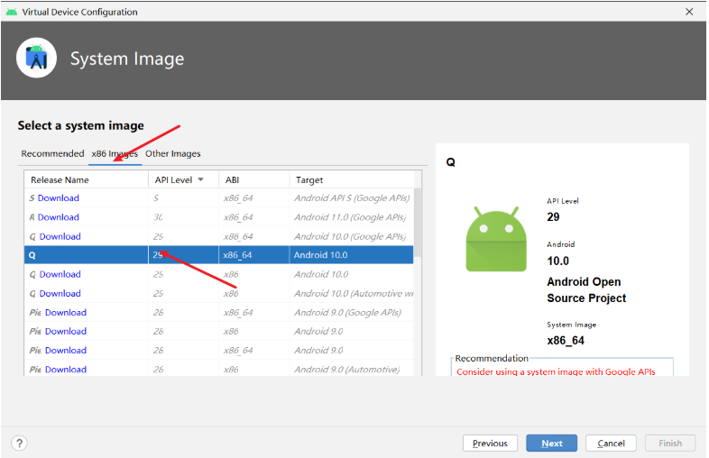Image resolution: width=709 pixels, height=458 pixels.
Task: Go back with the Previous button
Action: [x=490, y=443]
